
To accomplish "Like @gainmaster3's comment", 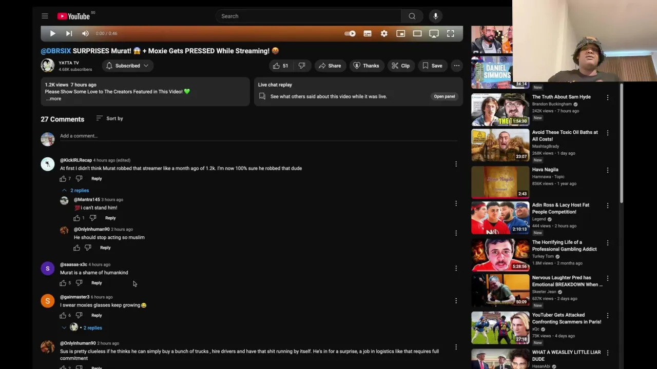I will pyautogui.click(x=63, y=316).
